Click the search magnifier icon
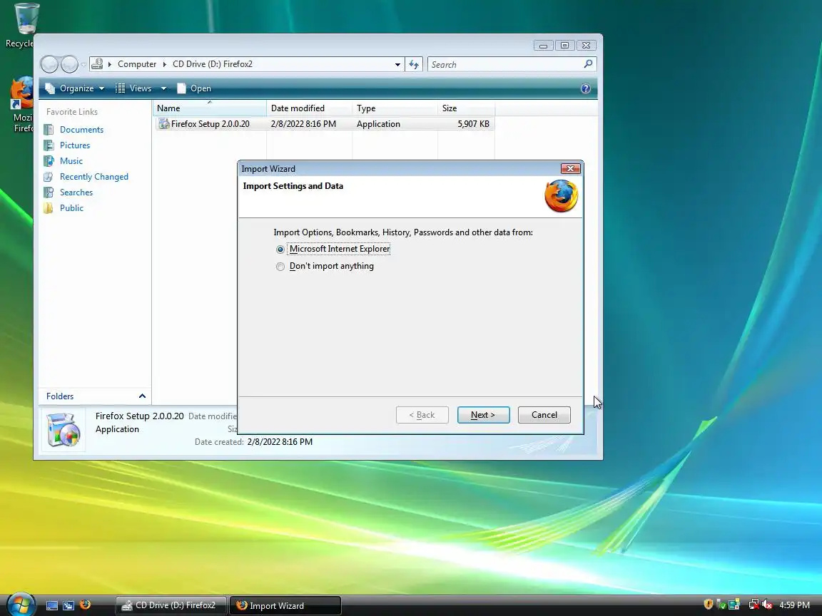 (588, 64)
